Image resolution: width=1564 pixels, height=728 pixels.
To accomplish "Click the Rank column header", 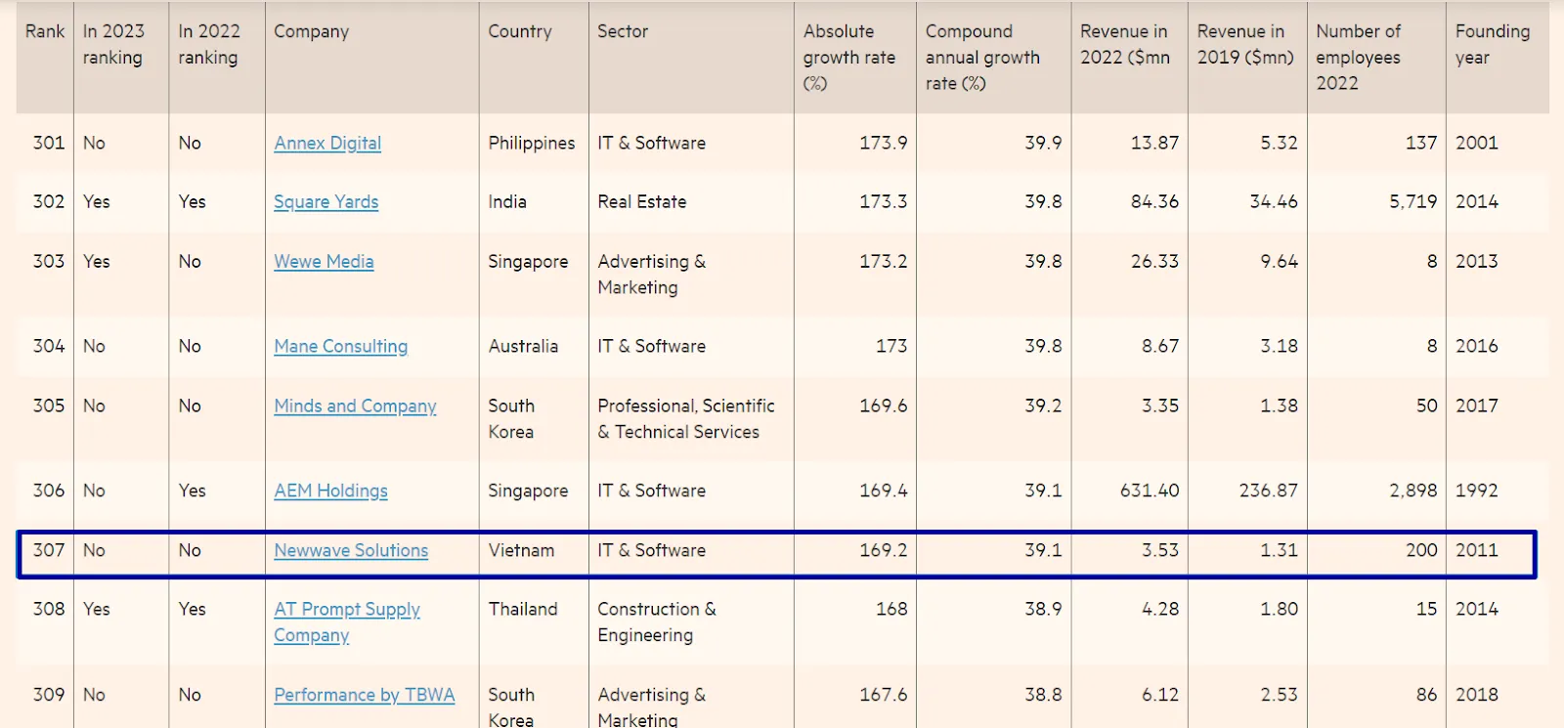I will (45, 31).
